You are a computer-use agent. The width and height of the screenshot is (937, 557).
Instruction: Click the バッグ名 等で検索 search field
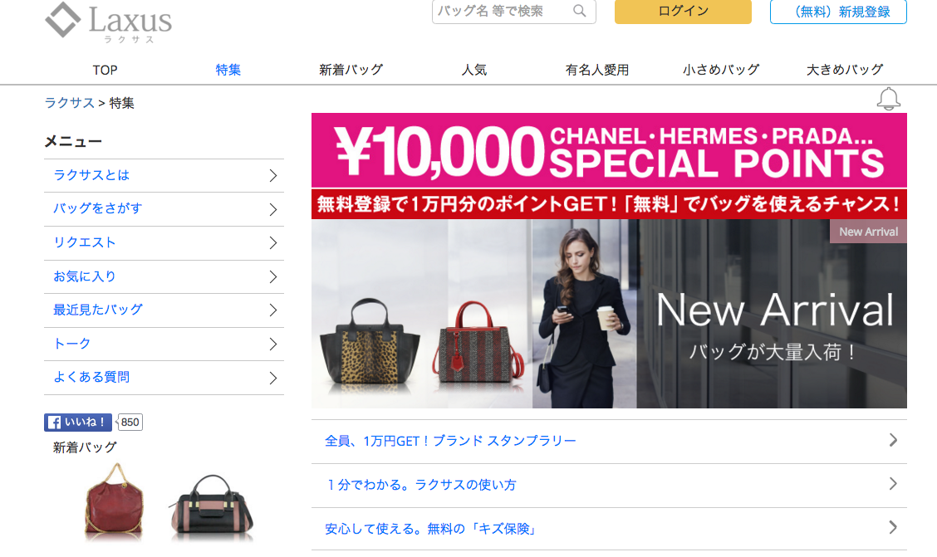(502, 12)
